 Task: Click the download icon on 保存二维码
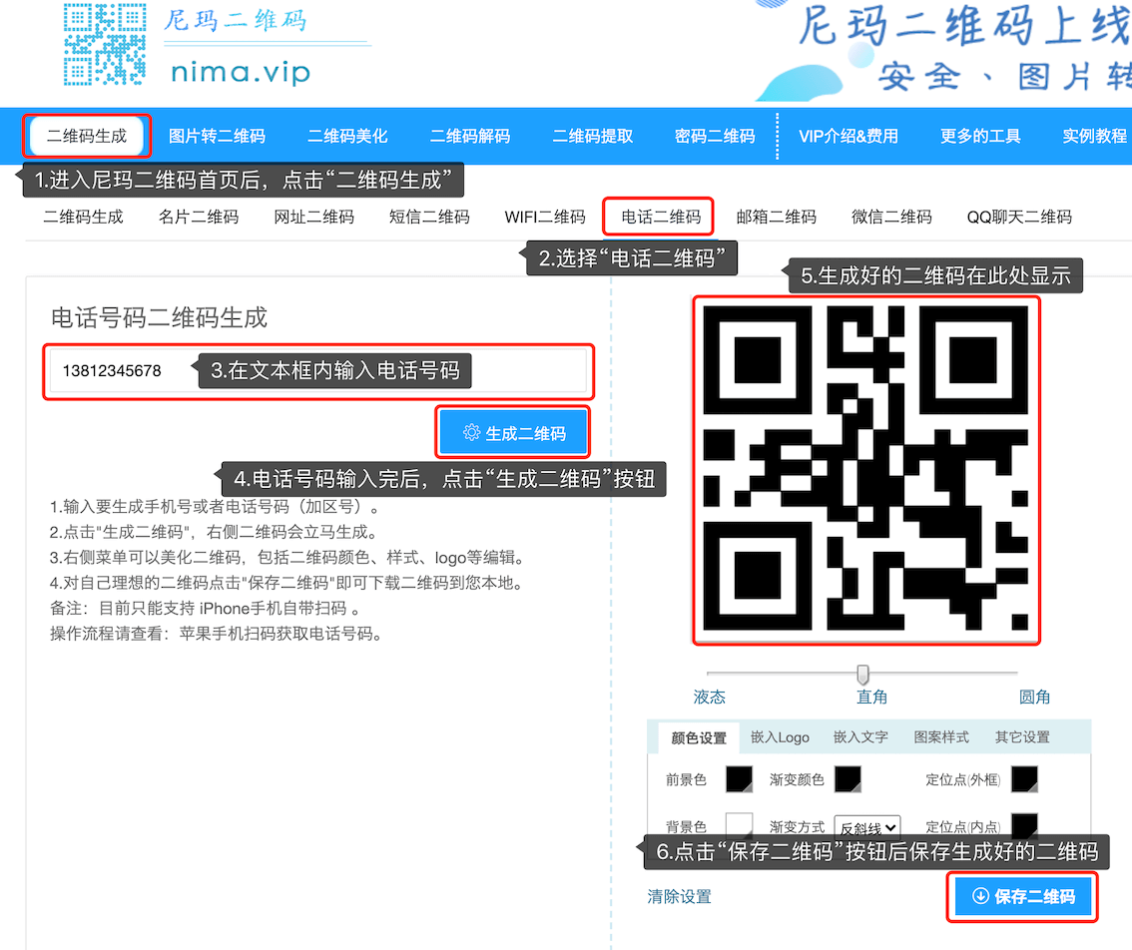(980, 896)
